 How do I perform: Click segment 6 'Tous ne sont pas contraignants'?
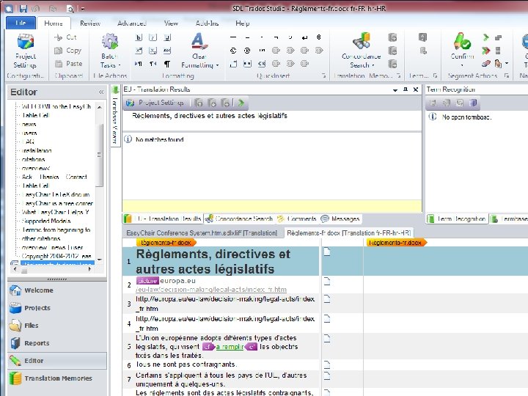186,364
